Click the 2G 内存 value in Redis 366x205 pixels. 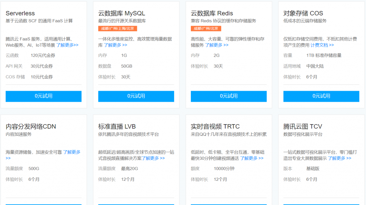[217, 56]
